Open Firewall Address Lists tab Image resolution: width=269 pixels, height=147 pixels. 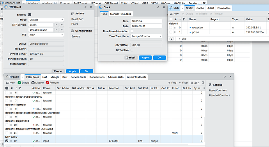116,77
